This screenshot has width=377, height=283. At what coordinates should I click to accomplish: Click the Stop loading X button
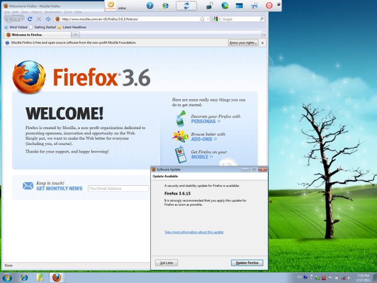coord(39,19)
